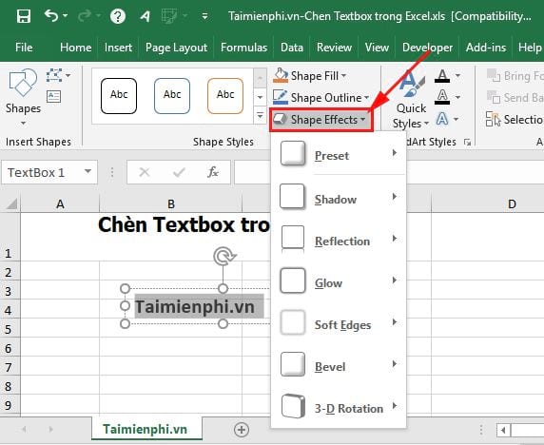544x445 pixels.
Task: Click the Insert Function fx icon
Action: [213, 172]
